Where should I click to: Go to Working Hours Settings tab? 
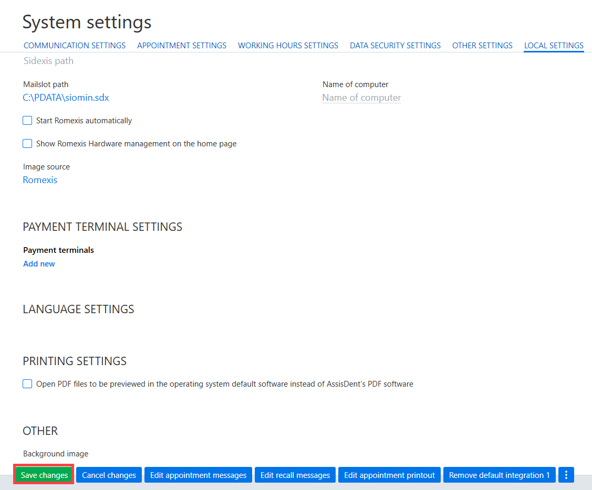pos(288,46)
